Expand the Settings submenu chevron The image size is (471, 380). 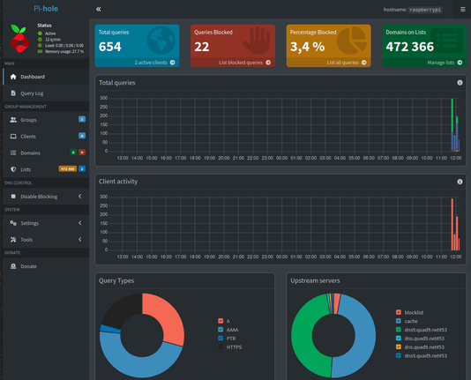80,223
